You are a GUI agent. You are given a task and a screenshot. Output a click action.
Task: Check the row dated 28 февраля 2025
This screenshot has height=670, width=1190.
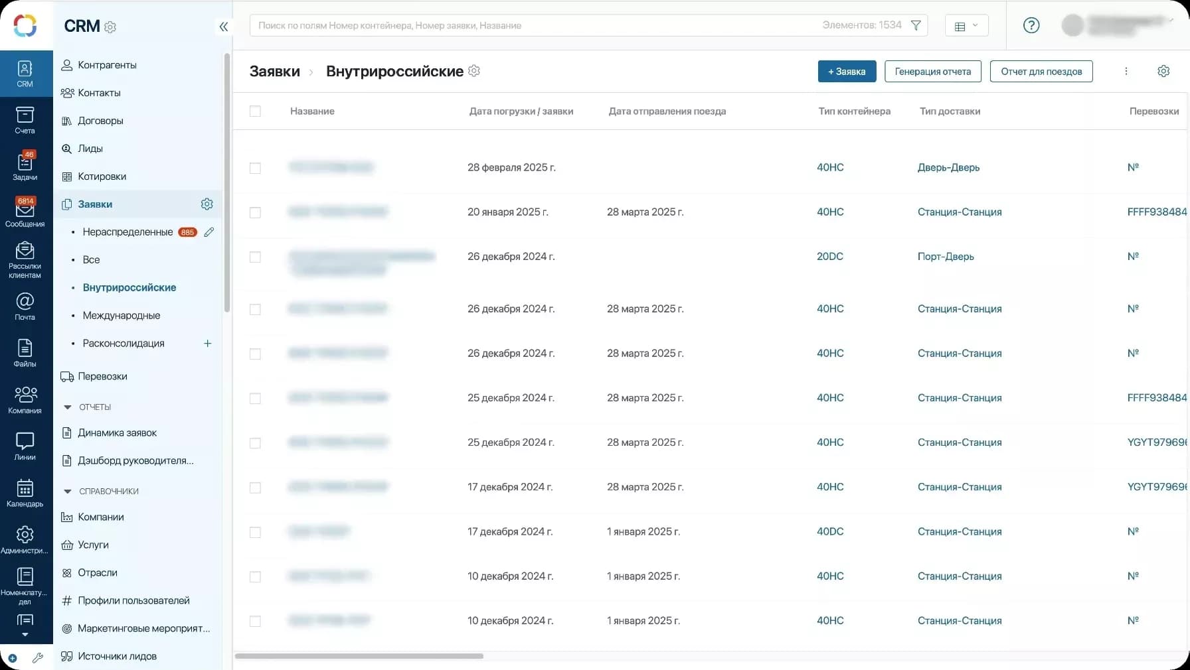255,168
